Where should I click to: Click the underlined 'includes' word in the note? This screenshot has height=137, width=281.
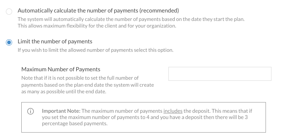pyautogui.click(x=173, y=111)
